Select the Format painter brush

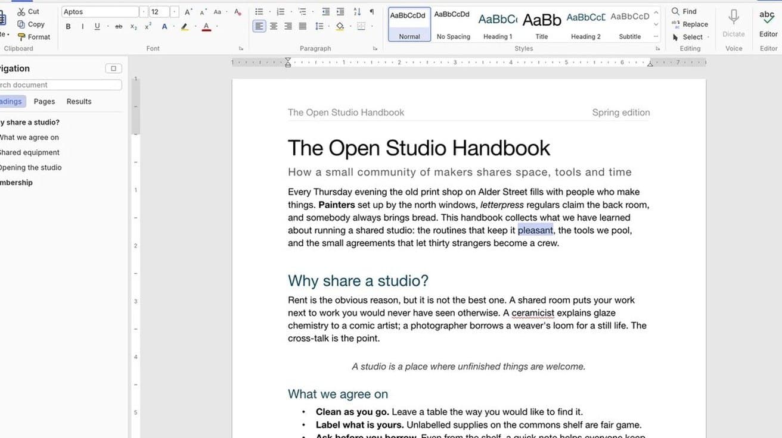(33, 37)
